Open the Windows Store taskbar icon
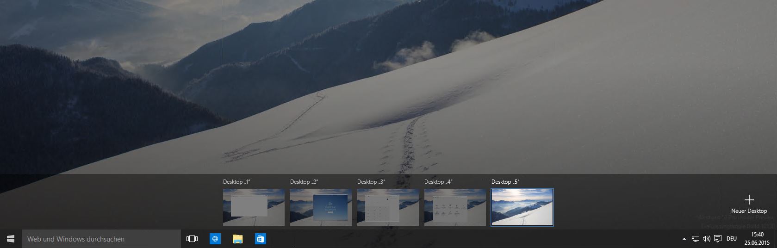The height and width of the screenshot is (248, 777). [x=260, y=239]
